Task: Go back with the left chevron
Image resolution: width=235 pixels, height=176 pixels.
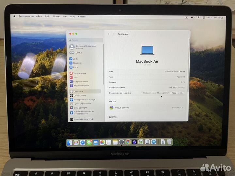Action: (109, 34)
